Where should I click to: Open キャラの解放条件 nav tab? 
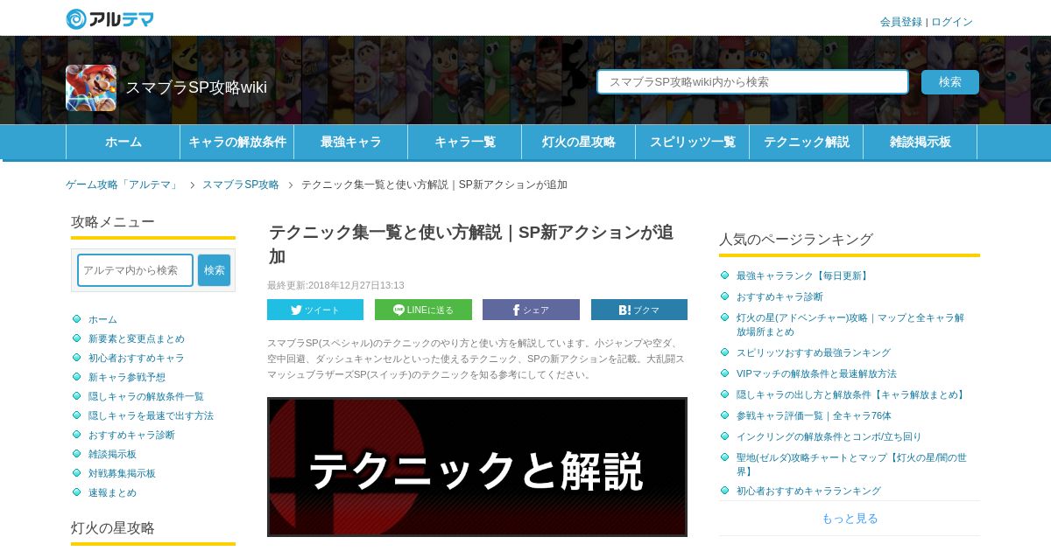236,142
